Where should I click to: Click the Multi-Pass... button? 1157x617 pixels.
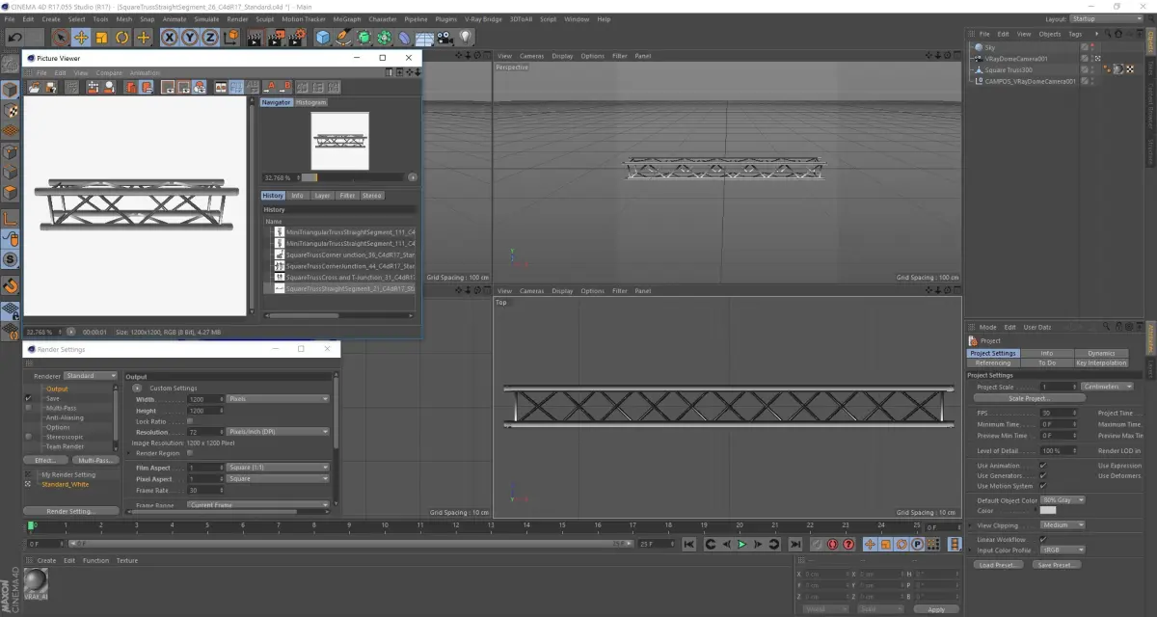point(95,460)
